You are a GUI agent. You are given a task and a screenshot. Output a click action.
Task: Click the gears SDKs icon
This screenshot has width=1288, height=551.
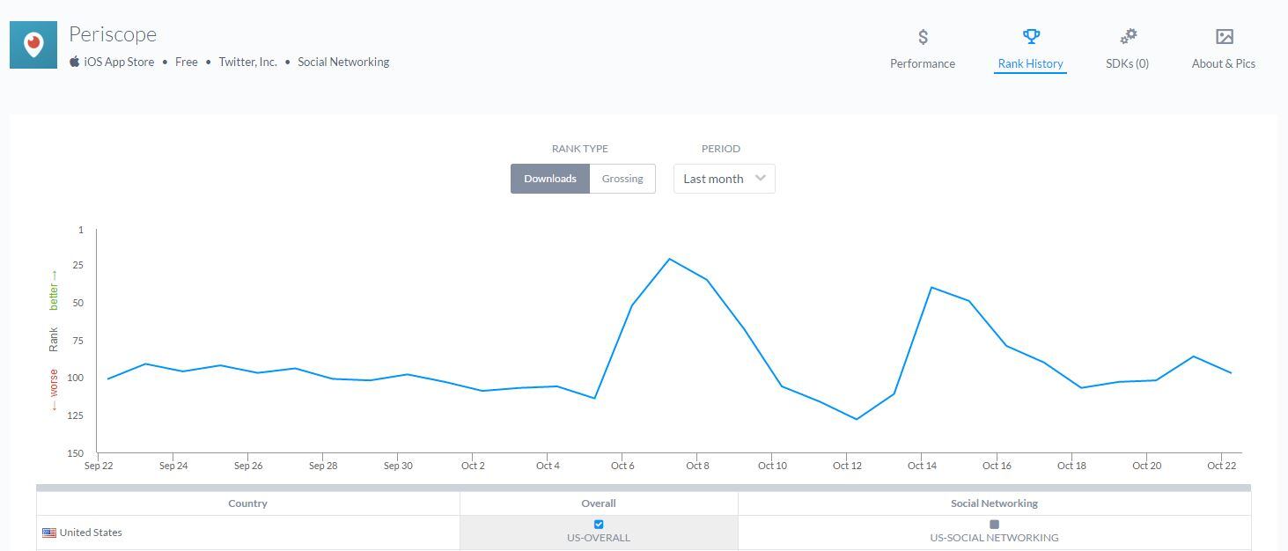tap(1128, 37)
